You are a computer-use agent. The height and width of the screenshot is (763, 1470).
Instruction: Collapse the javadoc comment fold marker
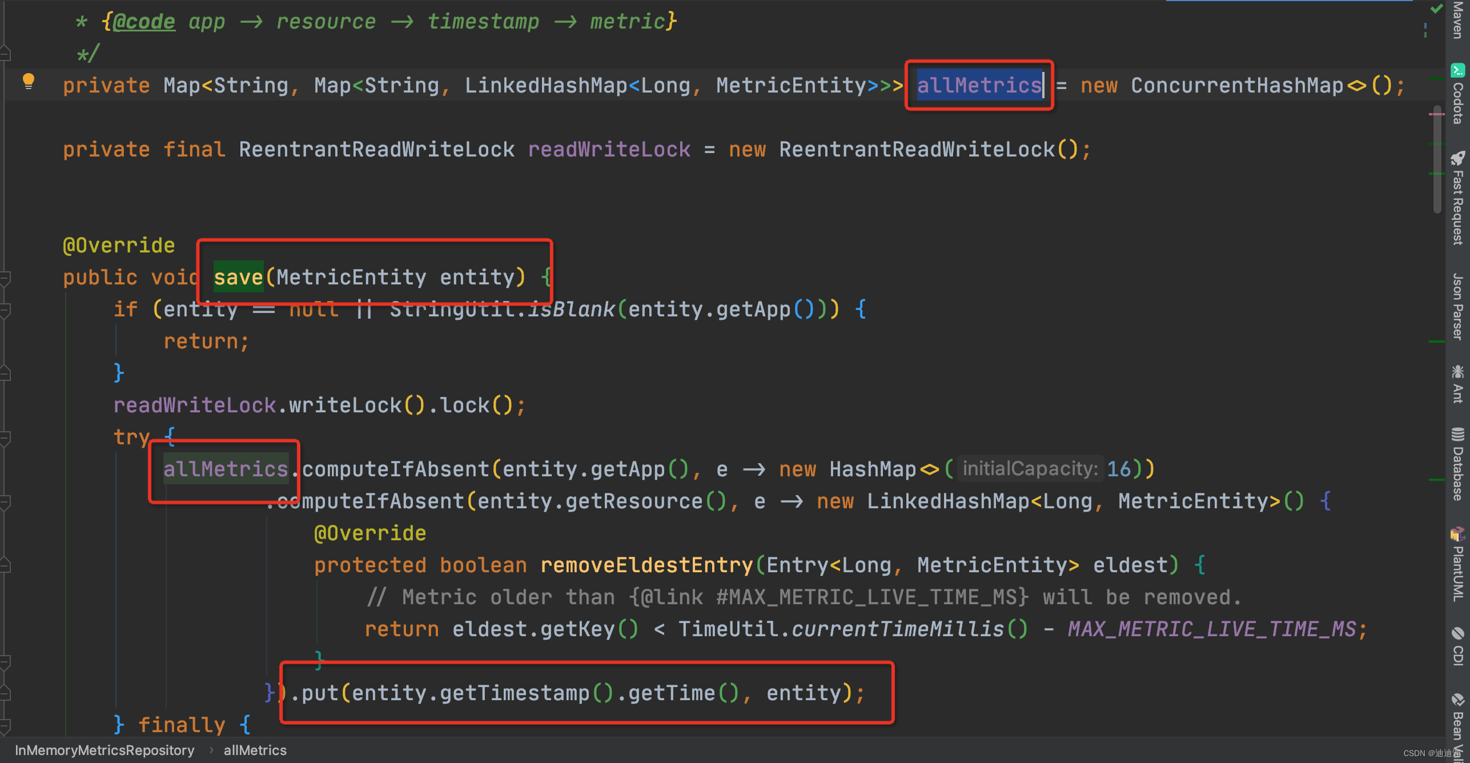pos(5,54)
